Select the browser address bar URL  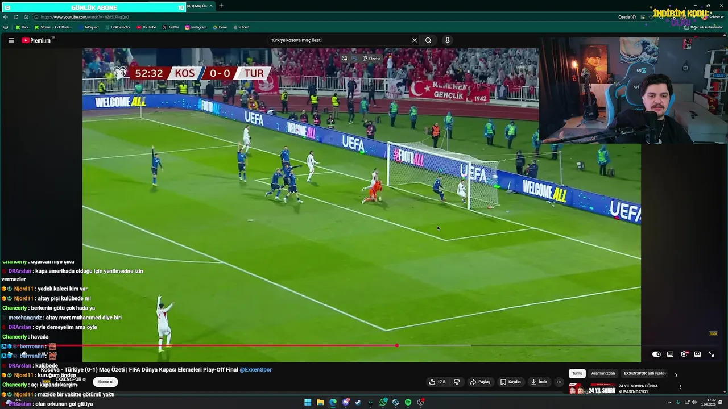84,17
